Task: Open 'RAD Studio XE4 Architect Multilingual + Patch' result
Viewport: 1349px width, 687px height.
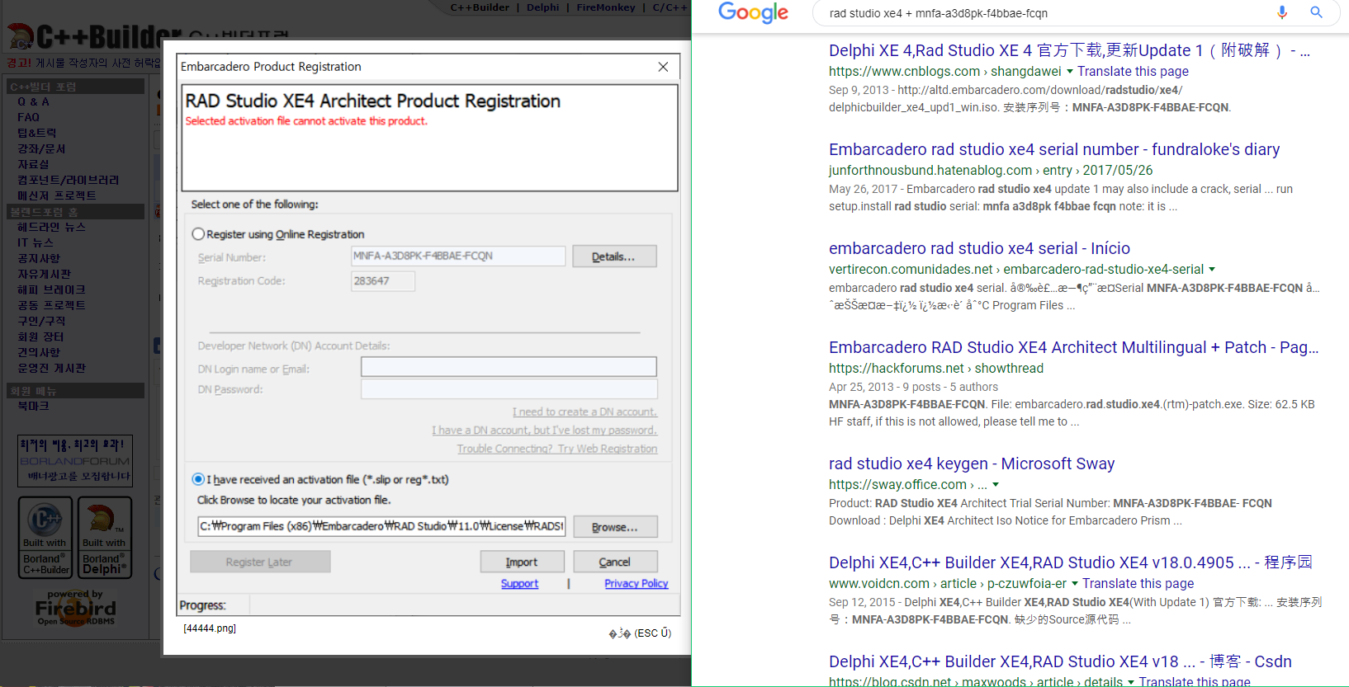Action: 1074,347
